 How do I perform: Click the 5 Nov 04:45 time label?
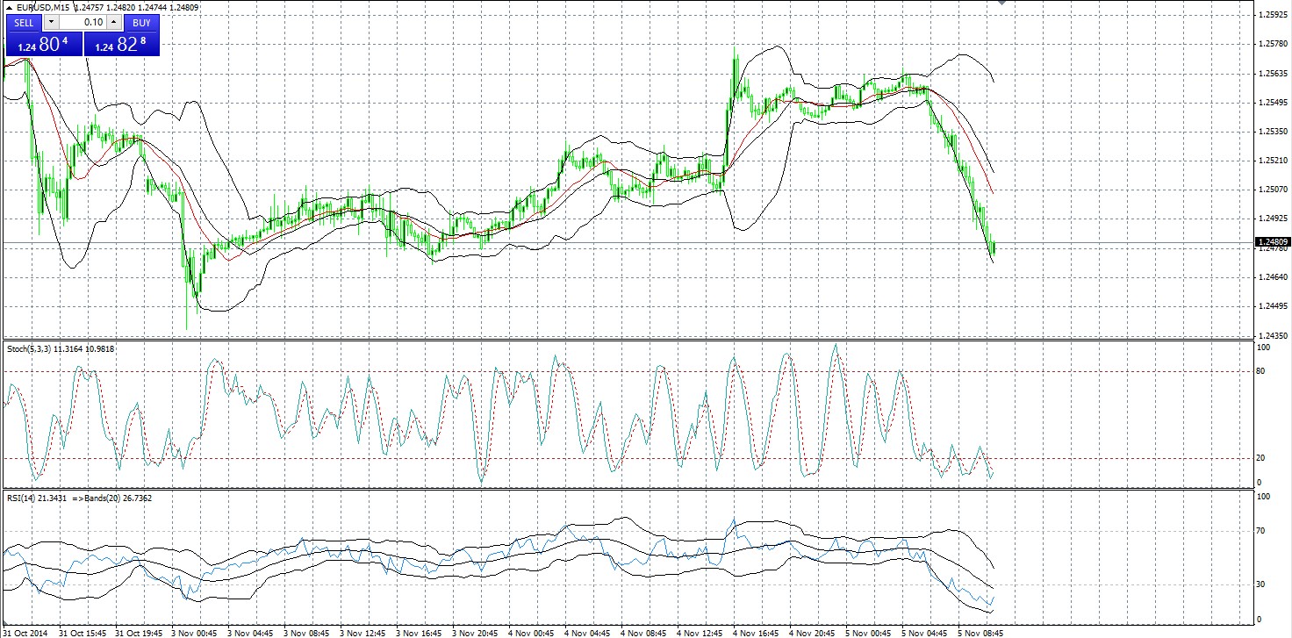point(924,632)
